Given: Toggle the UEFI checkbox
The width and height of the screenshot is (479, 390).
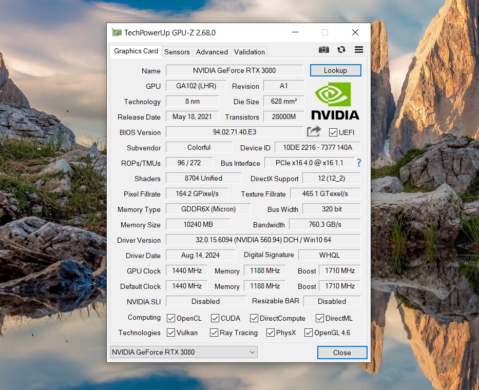Looking at the screenshot, I should pos(333,132).
